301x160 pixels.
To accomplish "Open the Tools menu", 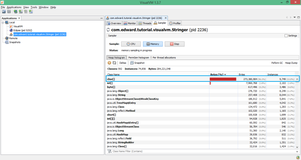I will pyautogui.click(x=34, y=7).
